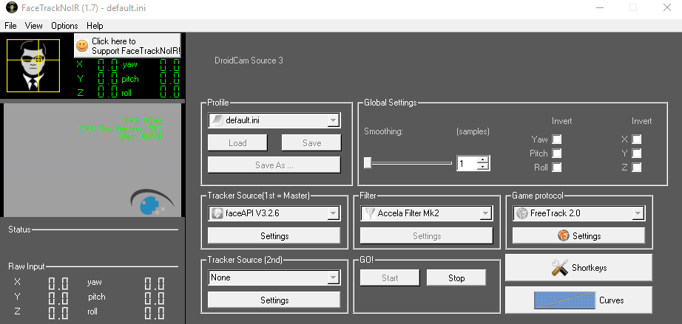Click the FPS: 32Hz readout

[x=143, y=121]
